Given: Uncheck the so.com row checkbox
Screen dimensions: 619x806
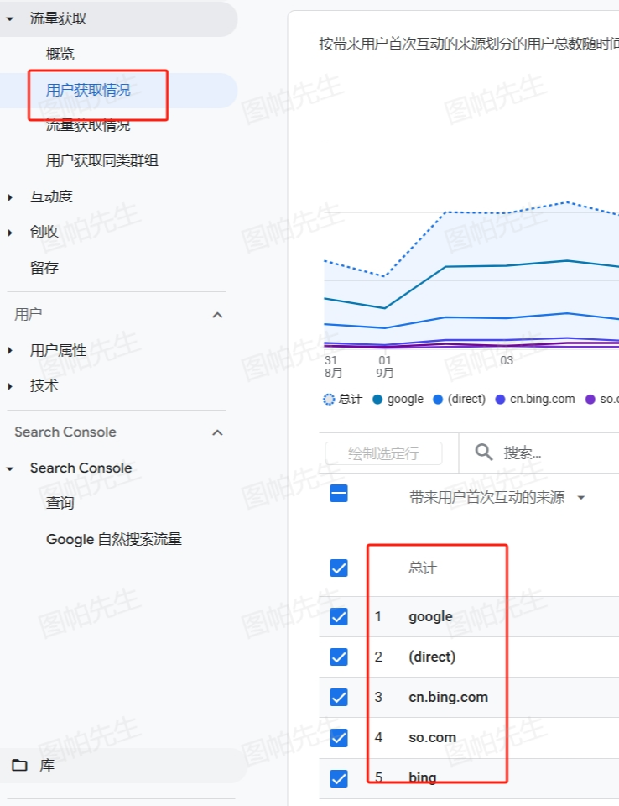Looking at the screenshot, I should coord(339,738).
